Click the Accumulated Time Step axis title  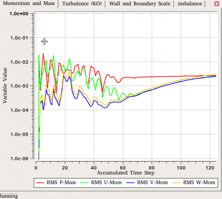pos(126,173)
